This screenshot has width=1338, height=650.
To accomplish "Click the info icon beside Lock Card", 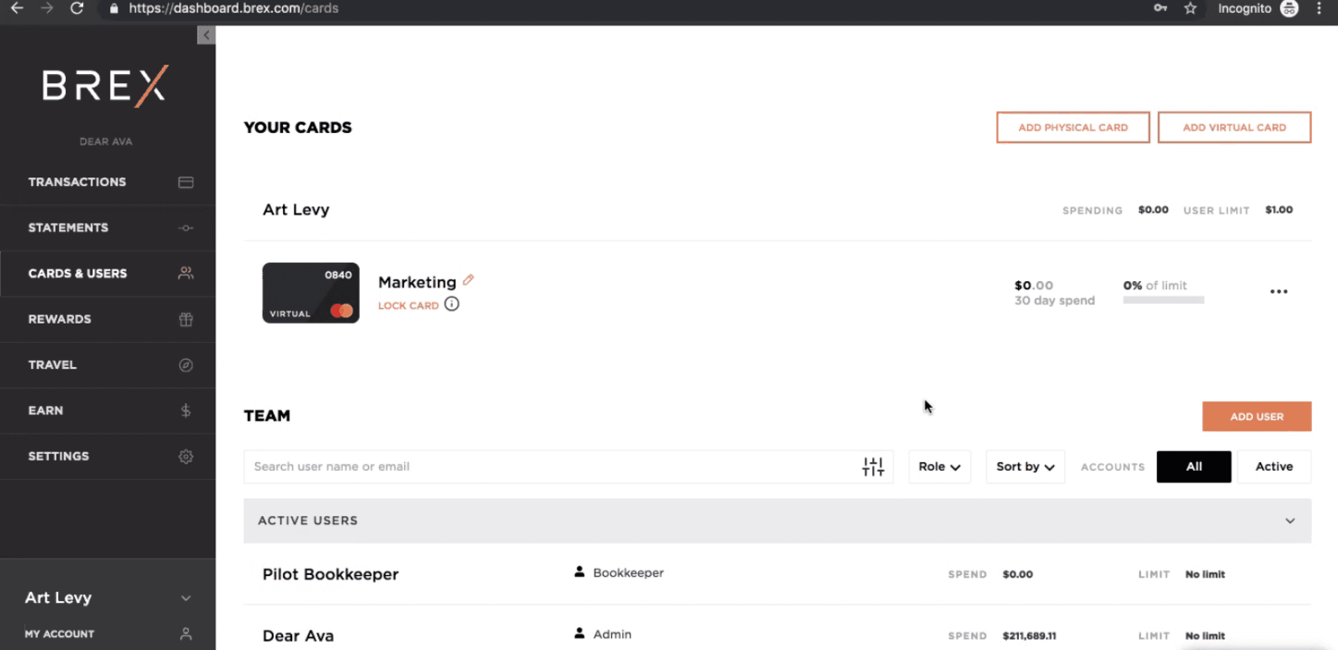I will [452, 305].
